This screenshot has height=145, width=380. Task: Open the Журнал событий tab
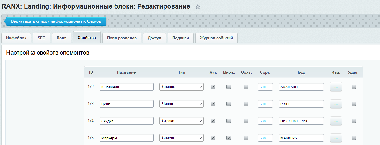[x=216, y=38]
